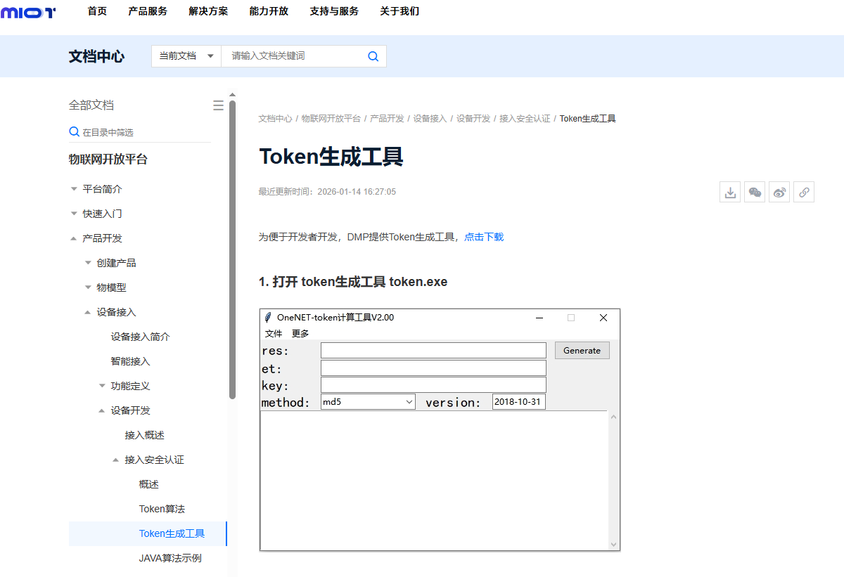Expand 功能定义 tree node
This screenshot has height=577, width=844.
(x=102, y=386)
